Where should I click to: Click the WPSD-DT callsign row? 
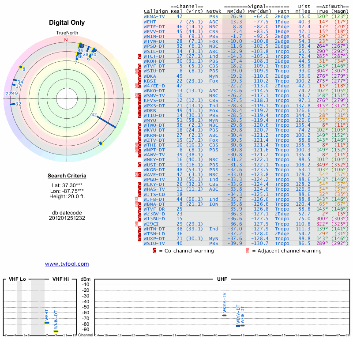(x=154, y=46)
